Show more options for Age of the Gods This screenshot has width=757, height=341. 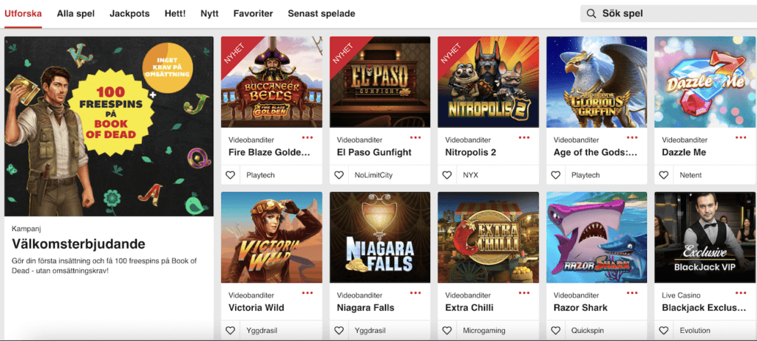click(633, 137)
